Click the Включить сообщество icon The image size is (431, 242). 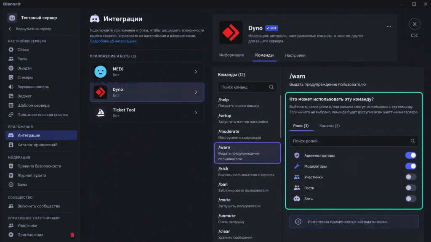11,206
